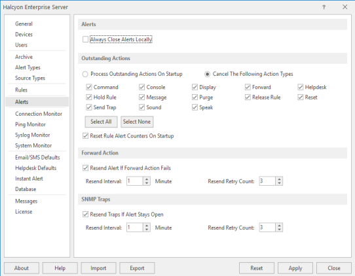This screenshot has width=355, height=276.
Task: Go to System Monitor page
Action: (x=33, y=146)
